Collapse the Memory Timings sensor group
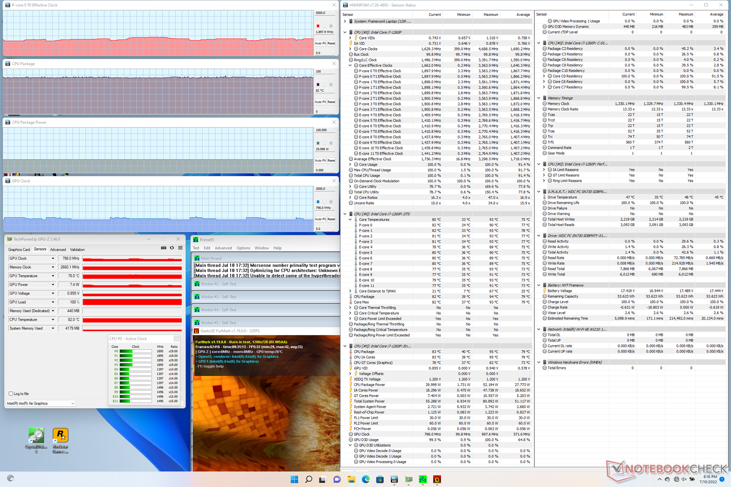 [x=539, y=98]
